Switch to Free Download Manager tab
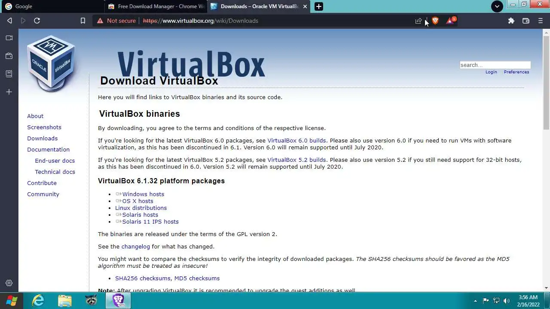Screen dimensions: 550x309 point(156,6)
